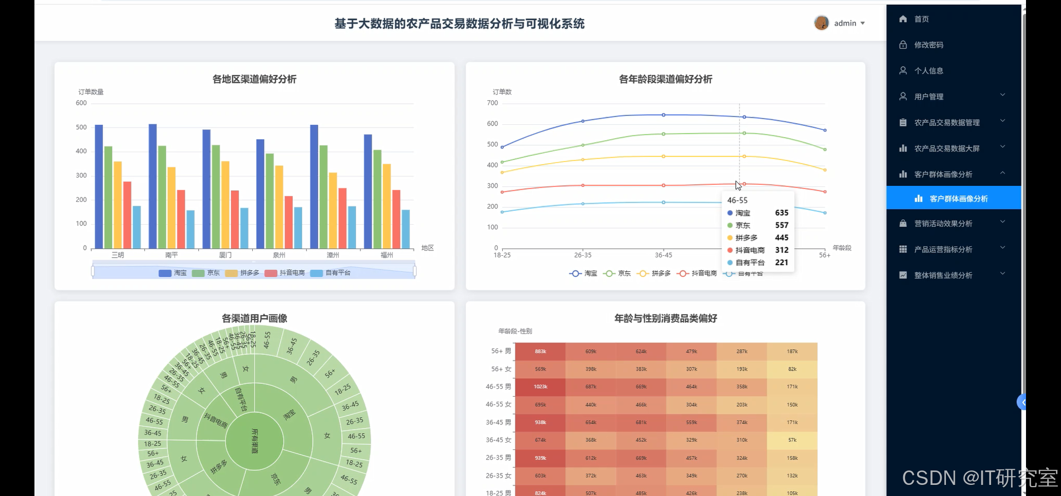Click 京东 data point at 26-35
Viewport: 1061px width, 496px height.
583,145
